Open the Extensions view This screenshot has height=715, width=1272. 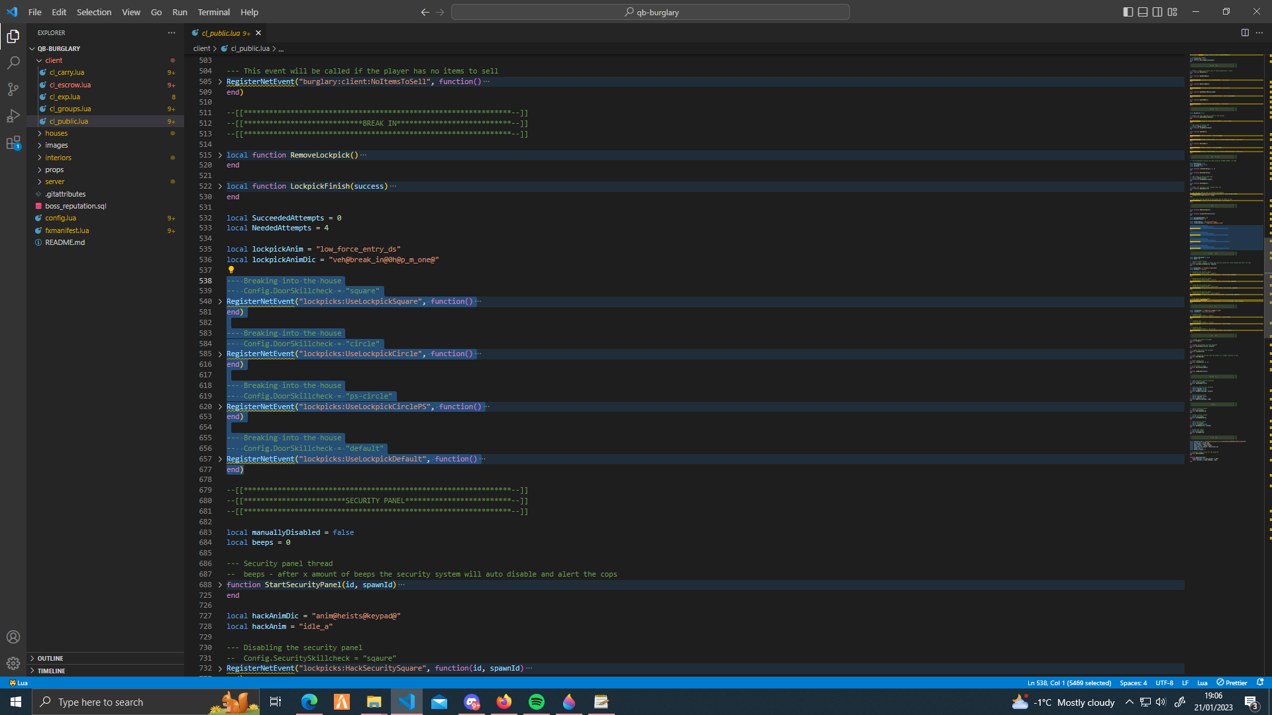(x=13, y=143)
